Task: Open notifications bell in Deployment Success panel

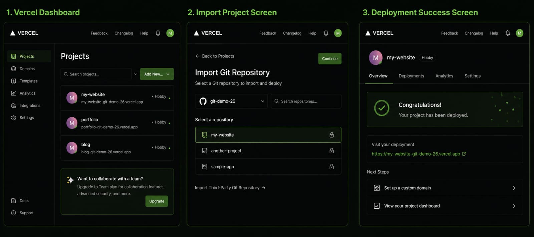Action: [x=508, y=33]
